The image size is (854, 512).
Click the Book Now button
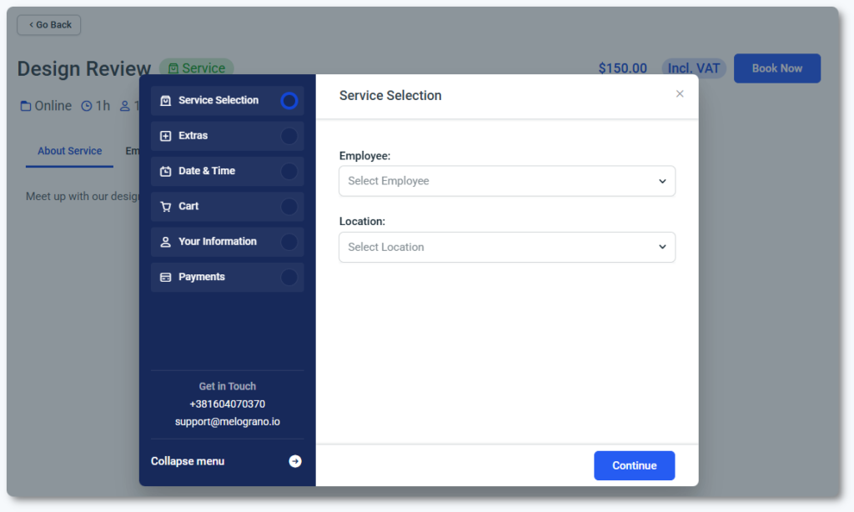point(776,68)
